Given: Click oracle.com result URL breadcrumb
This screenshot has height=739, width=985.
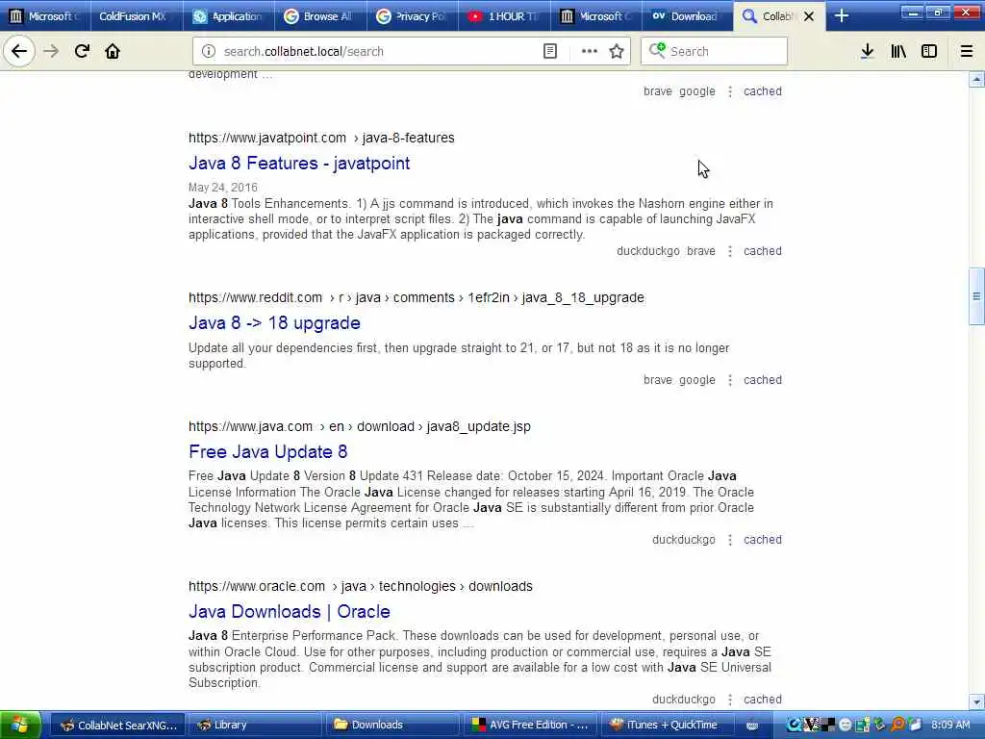Looking at the screenshot, I should tap(360, 586).
